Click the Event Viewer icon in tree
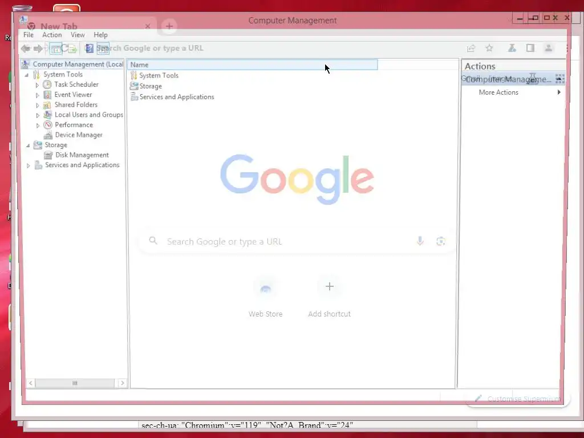Viewport: 584px width, 438px height. (x=47, y=95)
